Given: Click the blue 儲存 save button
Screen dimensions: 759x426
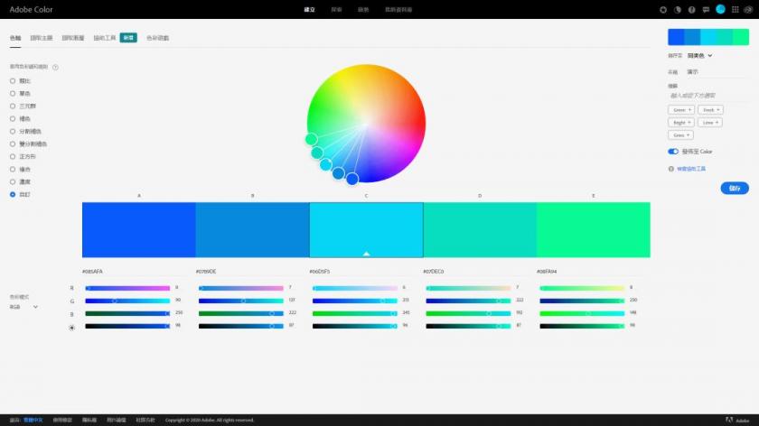Looking at the screenshot, I should pos(734,188).
